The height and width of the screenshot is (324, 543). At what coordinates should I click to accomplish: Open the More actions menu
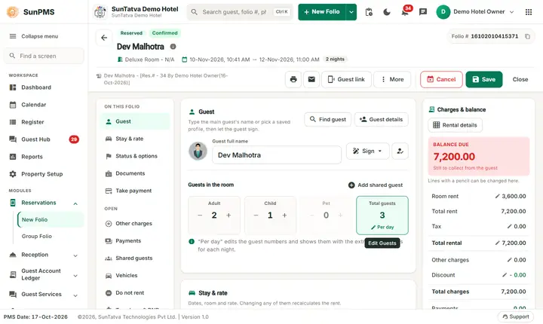coord(392,79)
